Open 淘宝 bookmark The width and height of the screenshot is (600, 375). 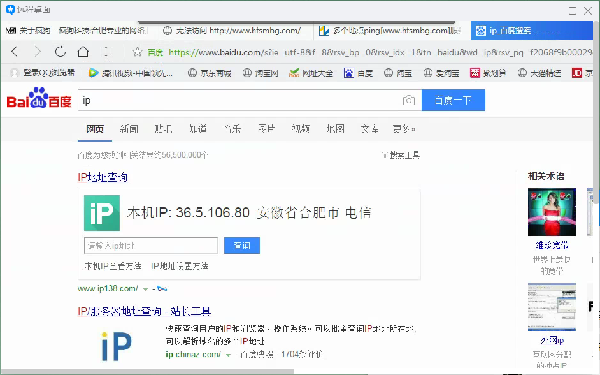click(x=398, y=73)
